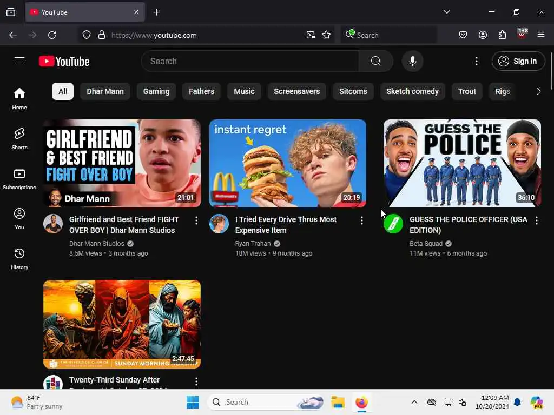The height and width of the screenshot is (415, 554).
Task: Select the Sitcoms filter chip
Action: [353, 91]
